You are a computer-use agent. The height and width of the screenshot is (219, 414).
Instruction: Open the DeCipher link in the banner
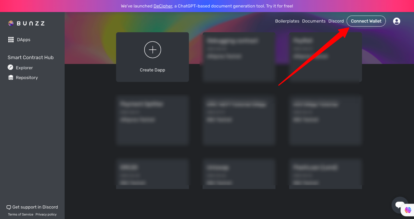click(163, 6)
